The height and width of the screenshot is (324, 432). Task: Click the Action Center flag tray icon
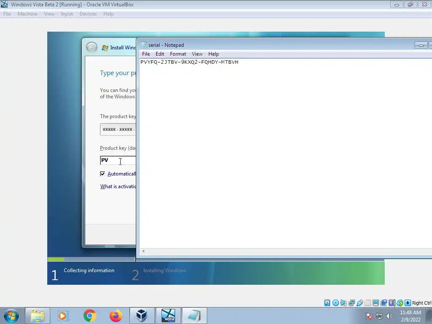(369, 316)
